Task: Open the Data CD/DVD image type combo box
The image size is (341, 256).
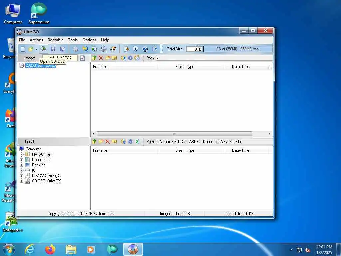Action: click(60, 58)
